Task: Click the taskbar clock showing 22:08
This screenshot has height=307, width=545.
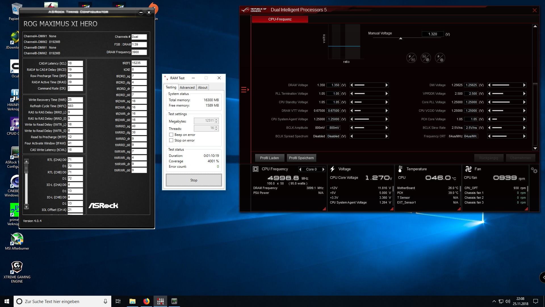Action: tap(520, 301)
